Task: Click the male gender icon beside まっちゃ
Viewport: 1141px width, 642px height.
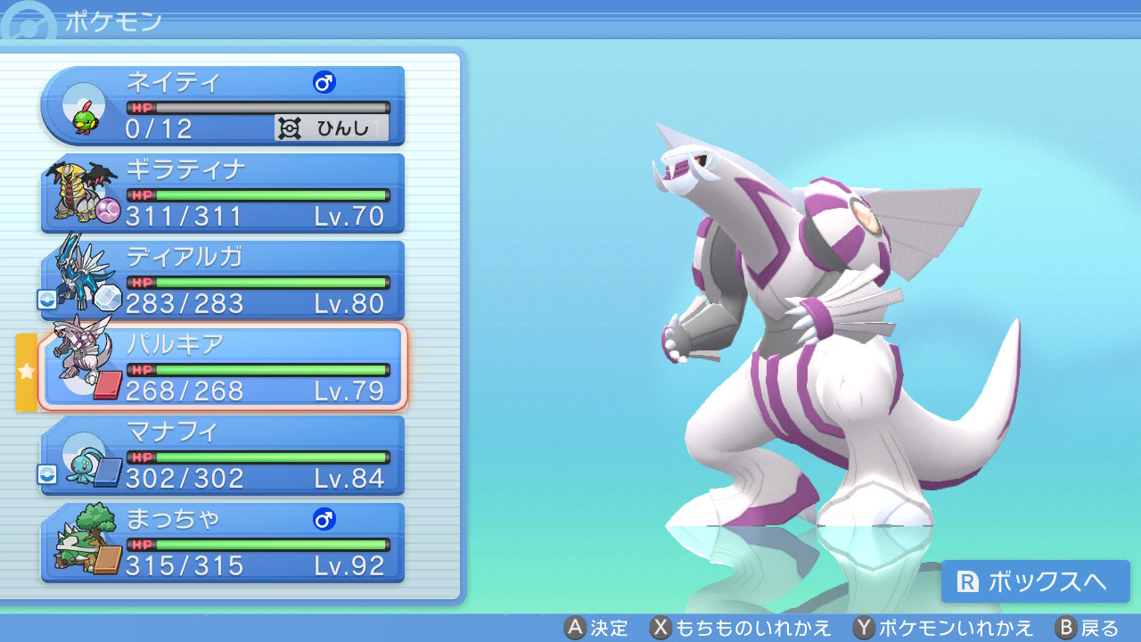Action: pos(324,520)
